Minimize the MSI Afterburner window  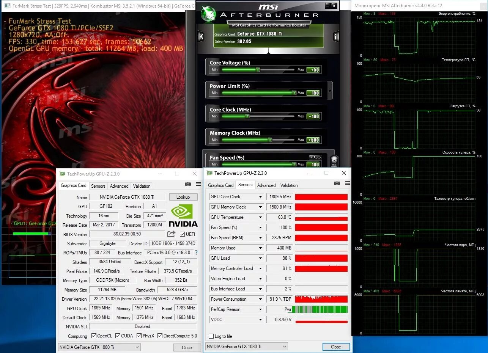[327, 6]
